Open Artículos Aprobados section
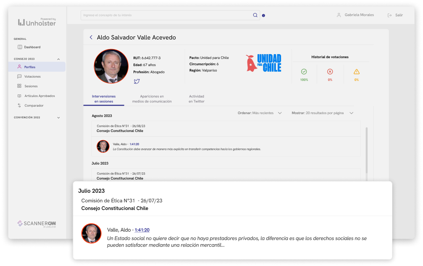Viewport: 423px width, 266px height. [39, 96]
